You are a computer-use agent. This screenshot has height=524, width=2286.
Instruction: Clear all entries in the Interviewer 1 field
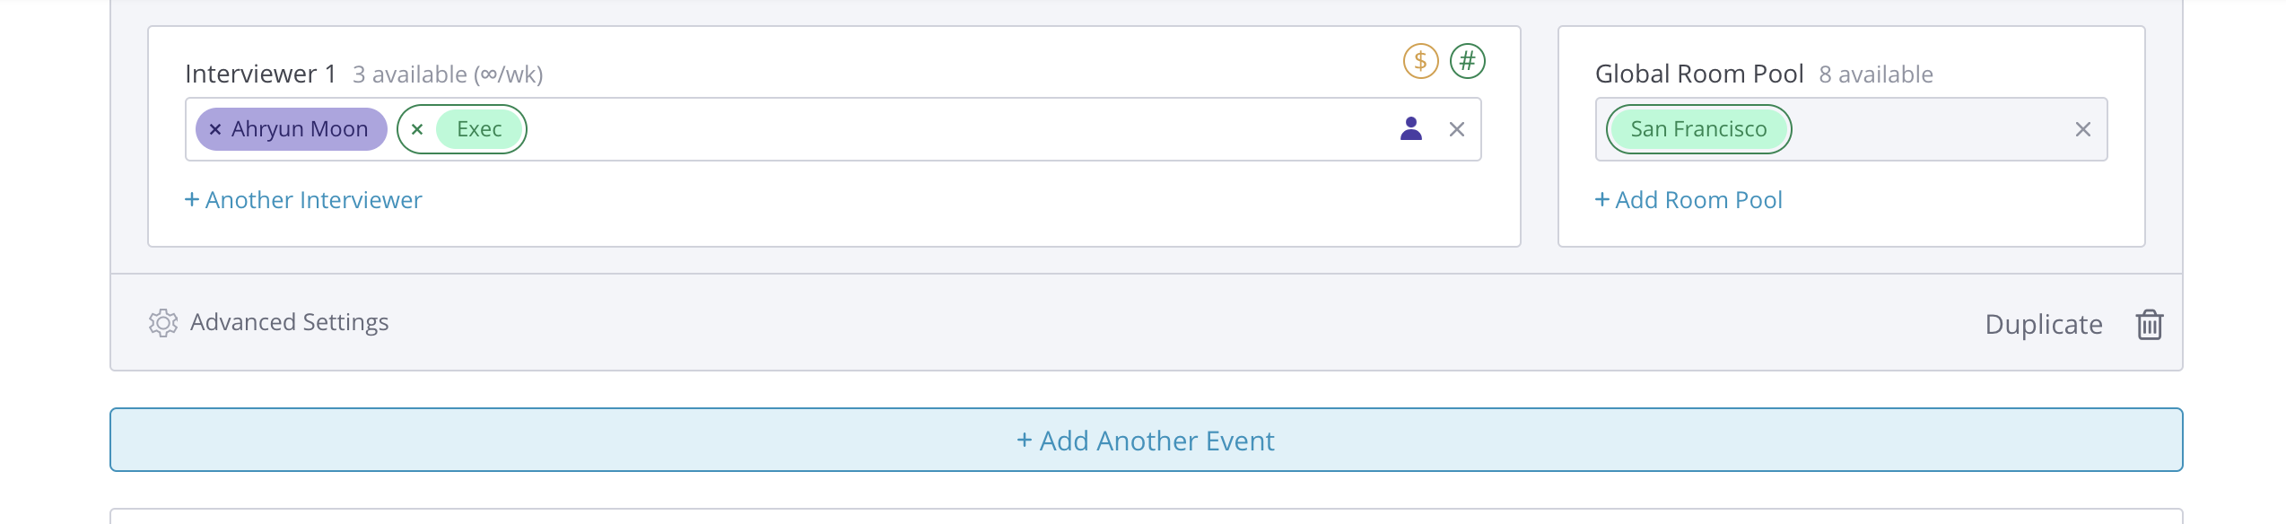[1457, 129]
